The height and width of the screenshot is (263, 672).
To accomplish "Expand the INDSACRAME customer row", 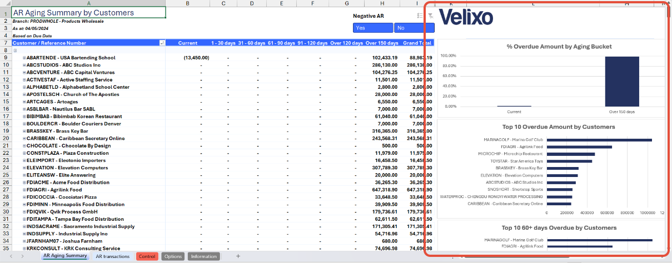I will pos(24,226).
